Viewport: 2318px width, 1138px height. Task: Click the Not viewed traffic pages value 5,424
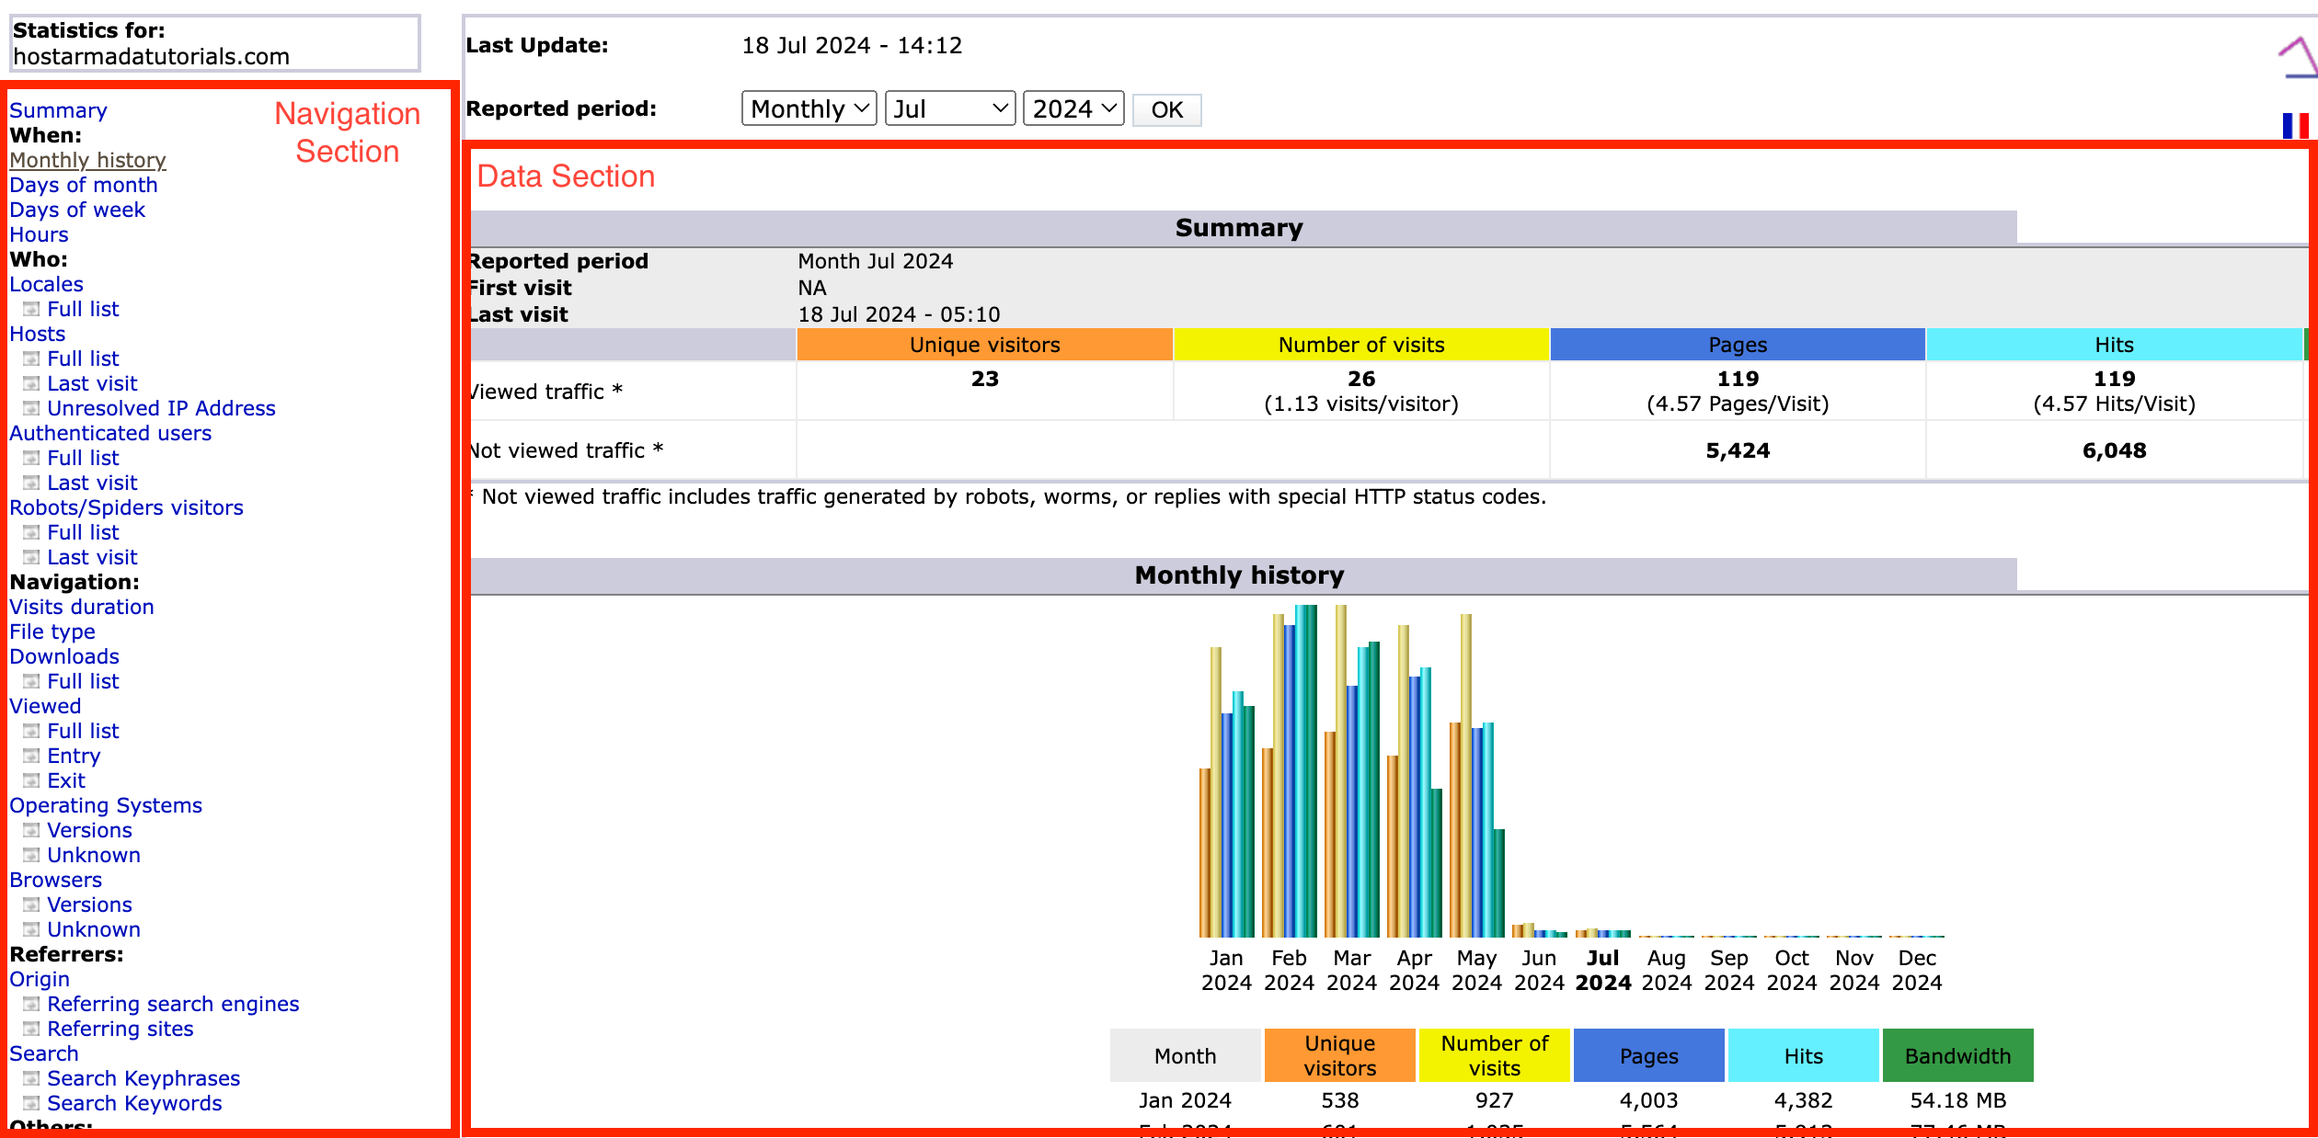click(1738, 450)
